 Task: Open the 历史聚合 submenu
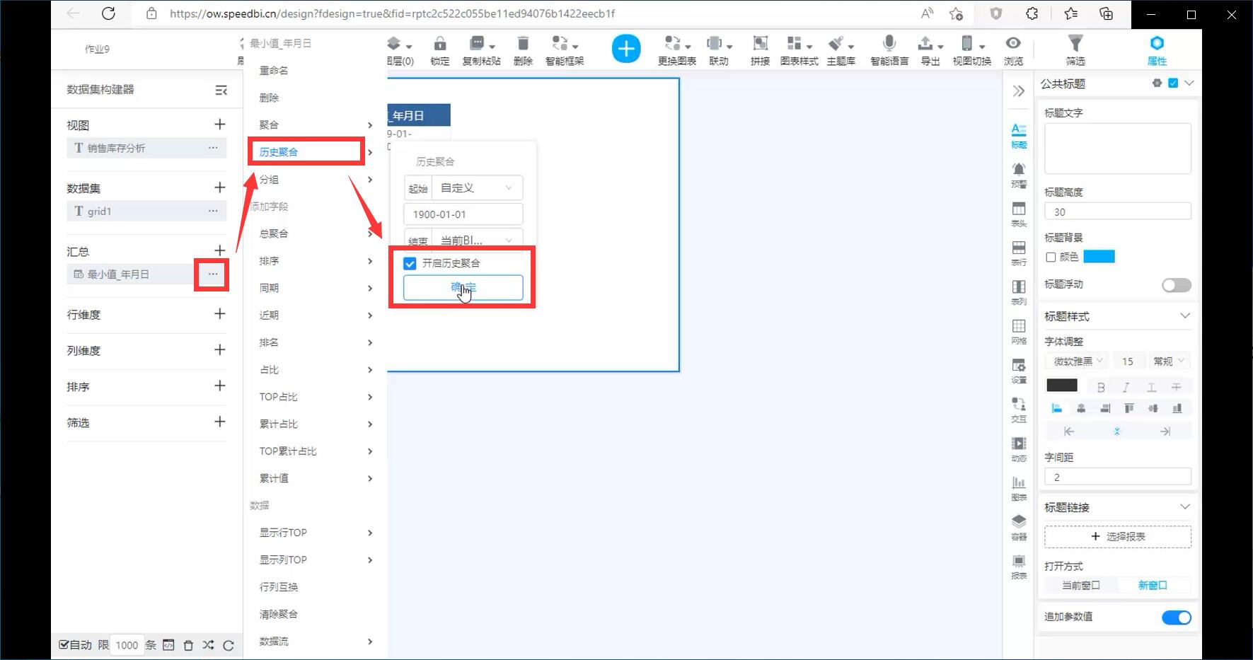pyautogui.click(x=315, y=152)
